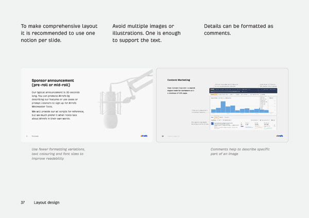Click caption 'Comments help to describe specific'
309x218 pixels.
[x=240, y=149]
